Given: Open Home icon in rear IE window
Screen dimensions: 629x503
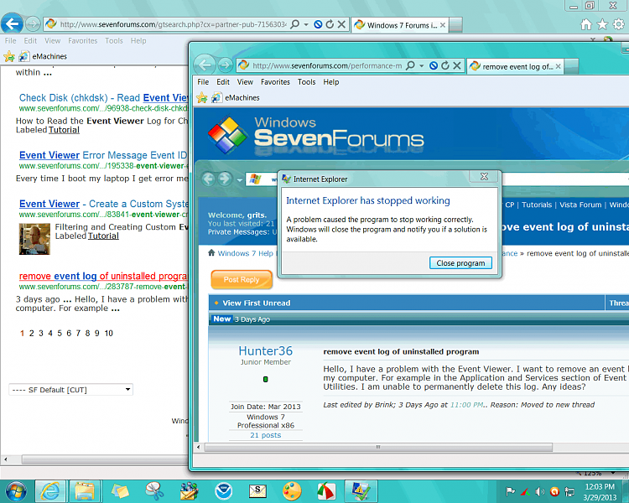Looking at the screenshot, I should [x=586, y=24].
